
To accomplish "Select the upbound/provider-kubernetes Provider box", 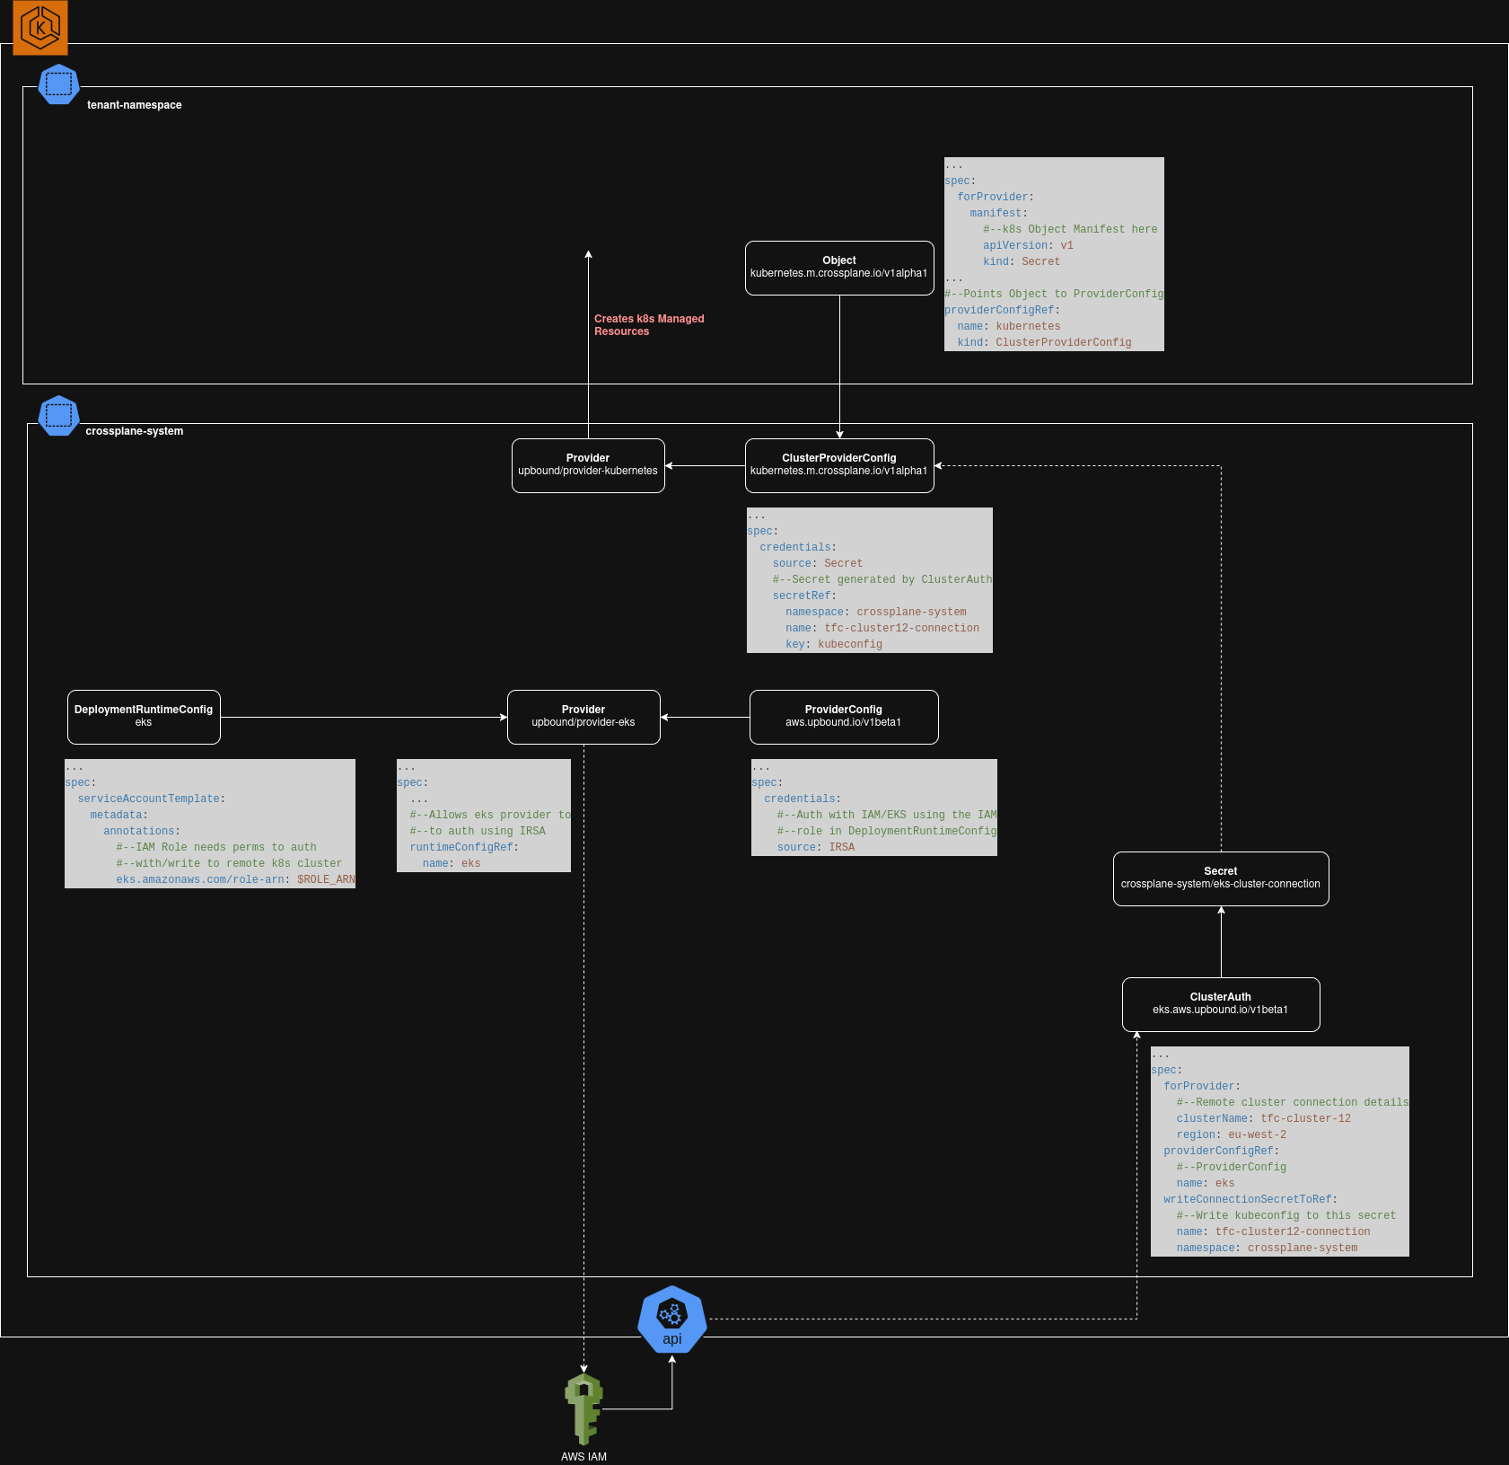I will pyautogui.click(x=588, y=465).
